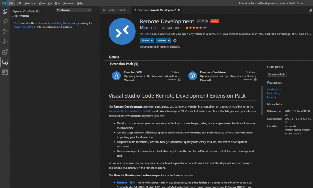Click the Extension Packs category tag
Screen dimensions: 313x188
point(277,74)
